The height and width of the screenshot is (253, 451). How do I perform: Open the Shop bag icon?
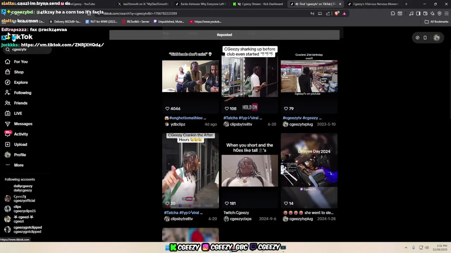[x=7, y=72]
